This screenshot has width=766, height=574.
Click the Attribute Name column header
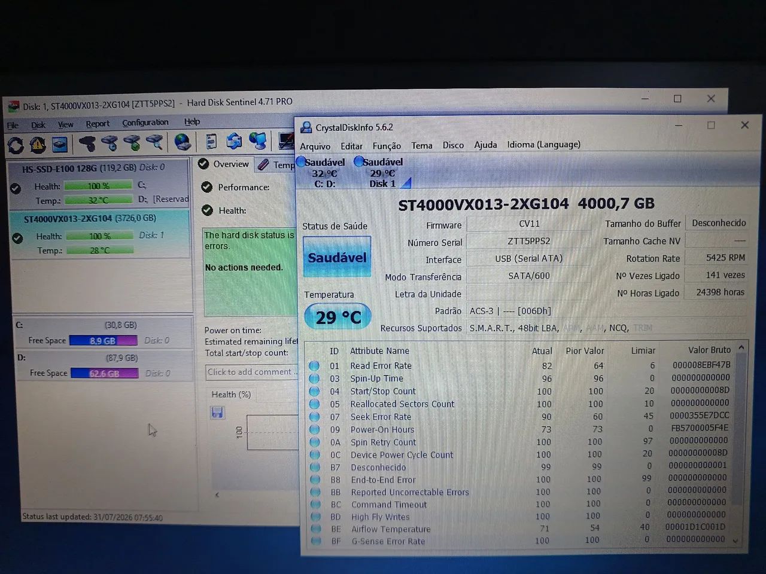[x=379, y=351]
